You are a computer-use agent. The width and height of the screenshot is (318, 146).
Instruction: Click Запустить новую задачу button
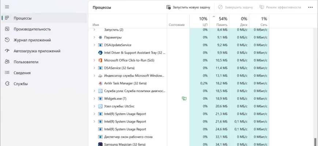[x=188, y=7]
